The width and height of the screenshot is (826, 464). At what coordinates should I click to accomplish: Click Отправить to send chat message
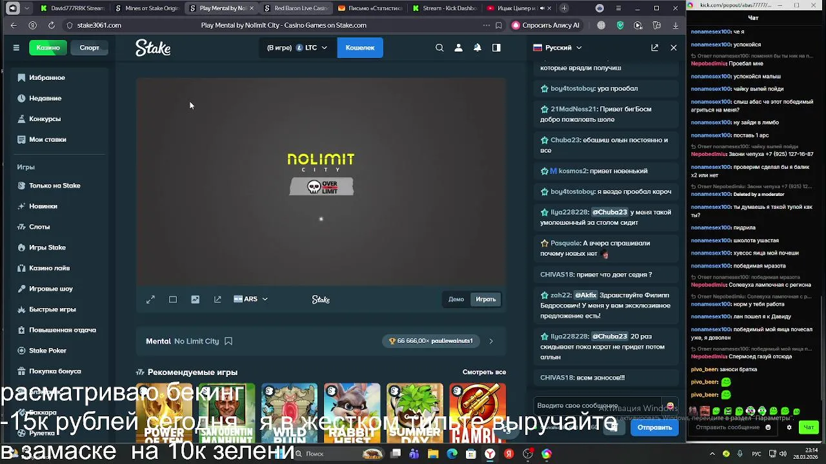[x=654, y=427]
